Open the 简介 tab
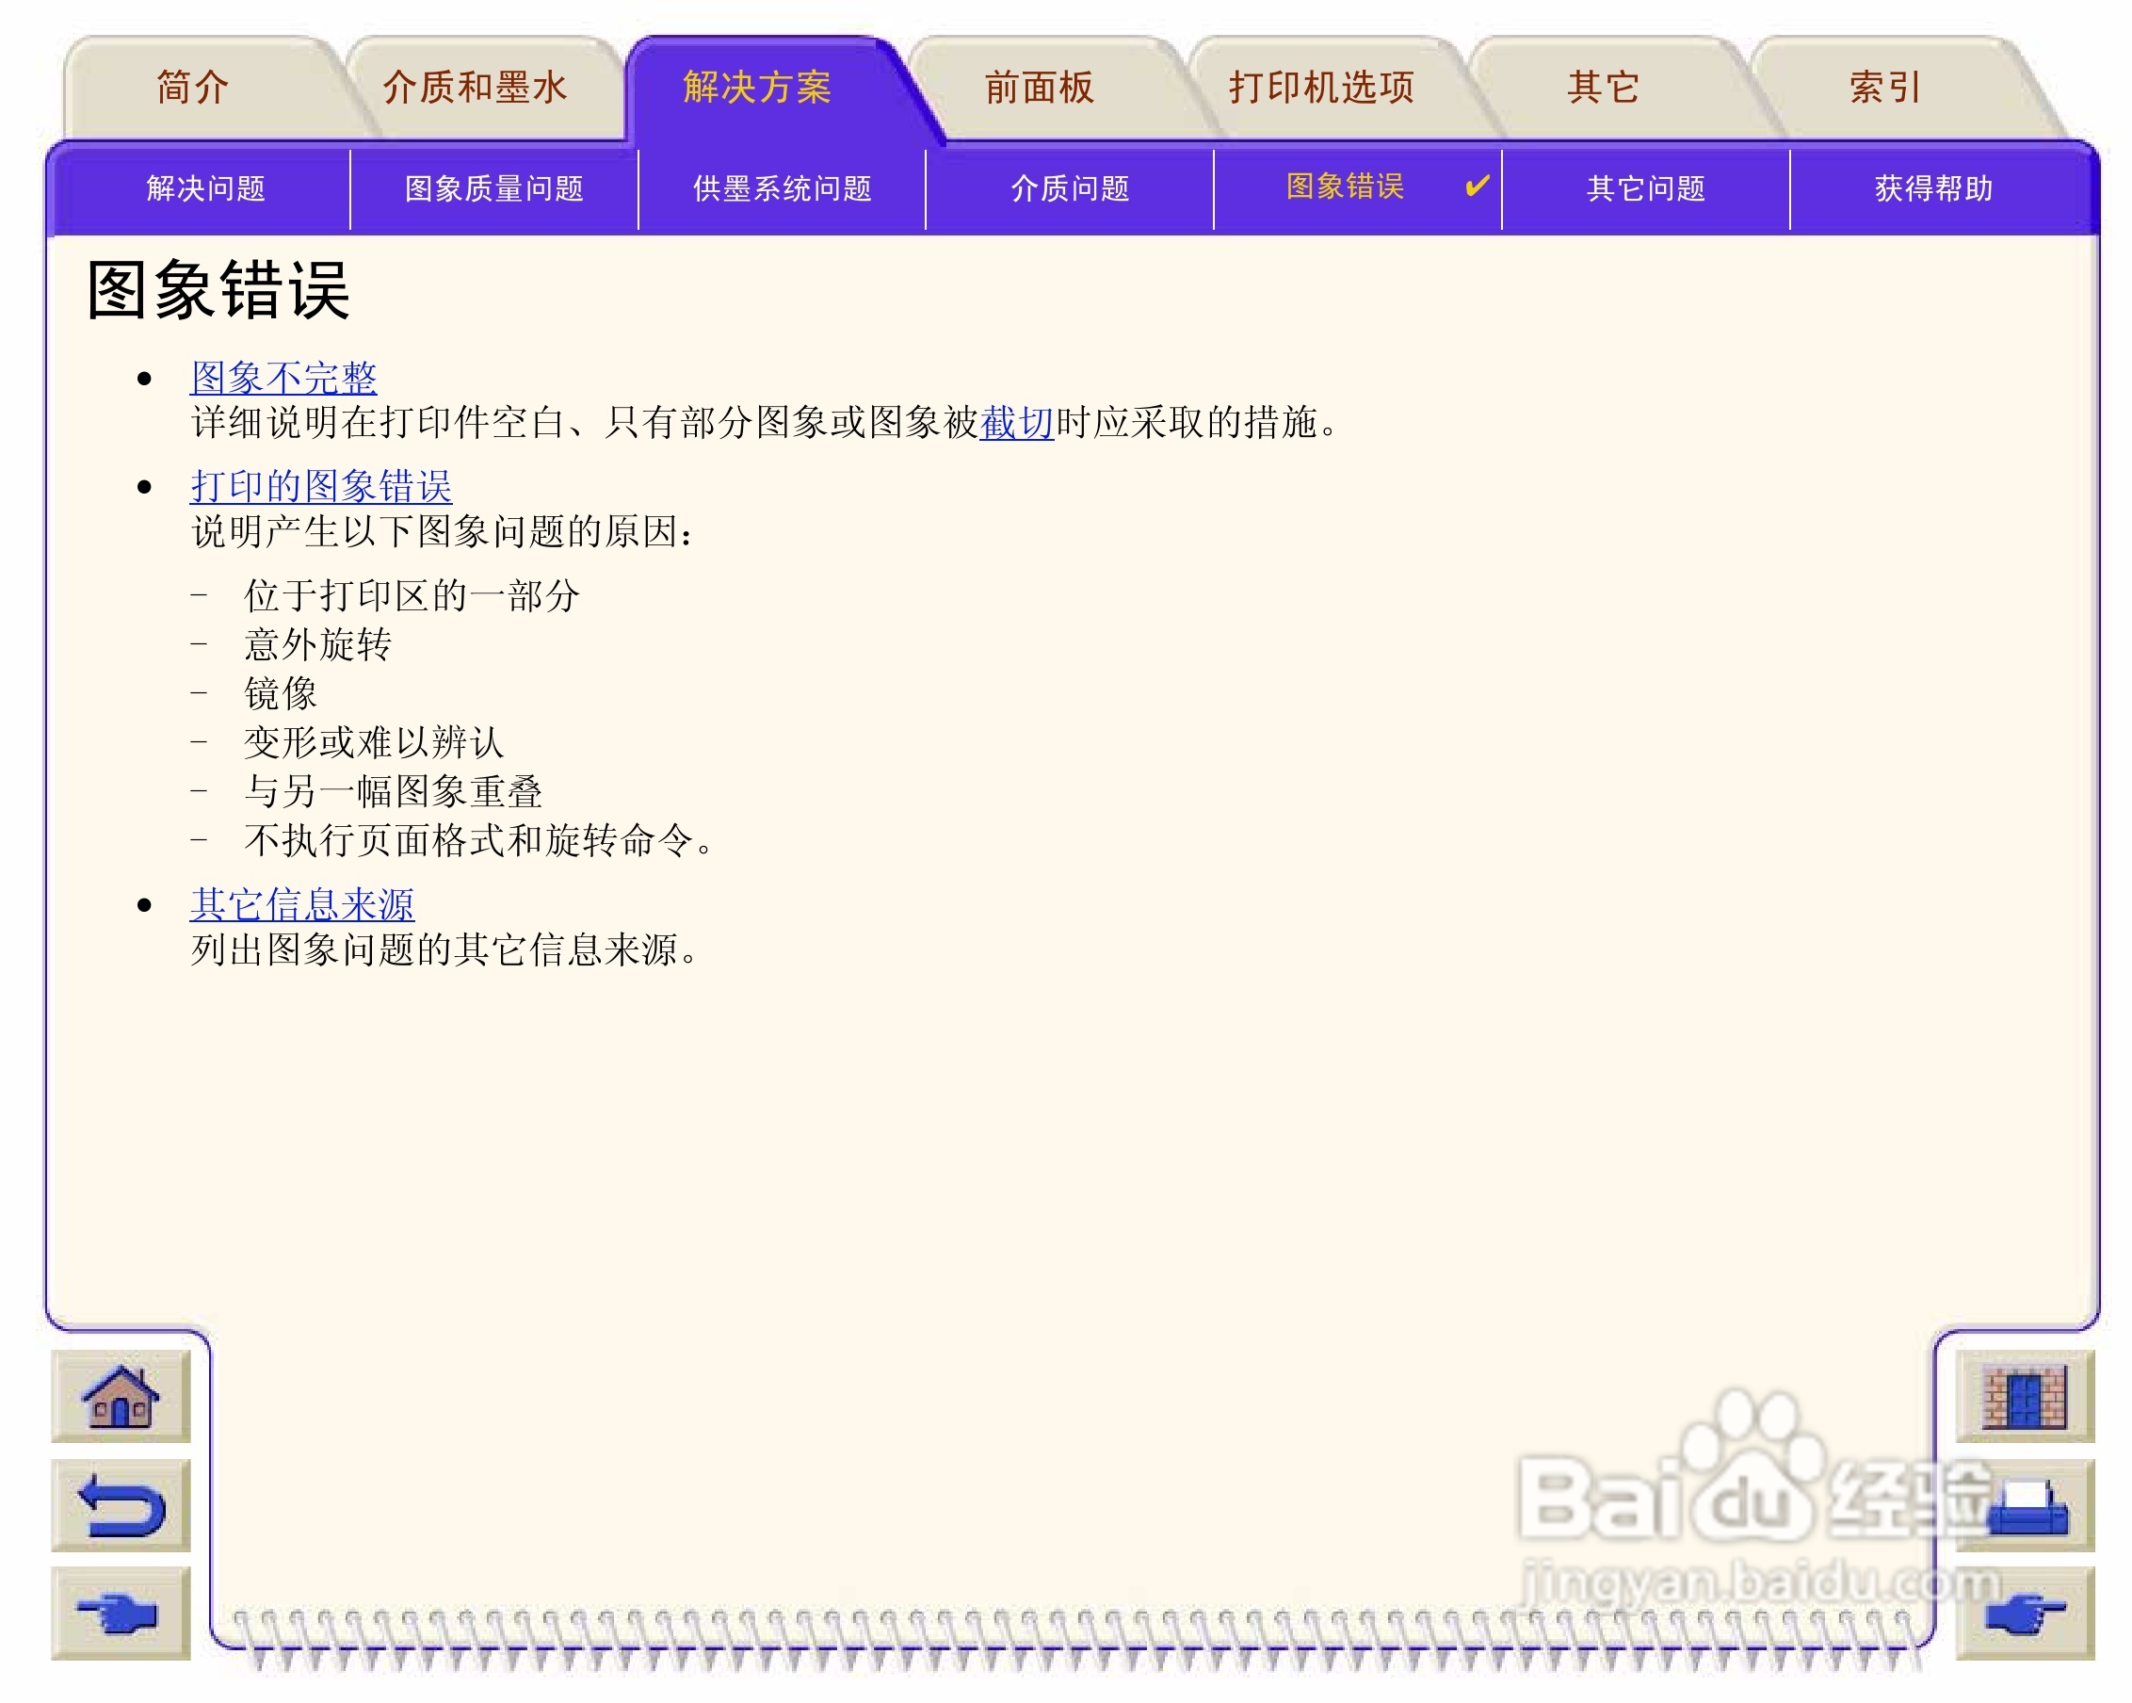2132x1703 pixels. pos(193,88)
